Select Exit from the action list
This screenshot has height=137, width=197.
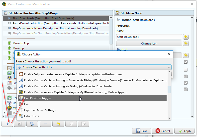point(92,104)
